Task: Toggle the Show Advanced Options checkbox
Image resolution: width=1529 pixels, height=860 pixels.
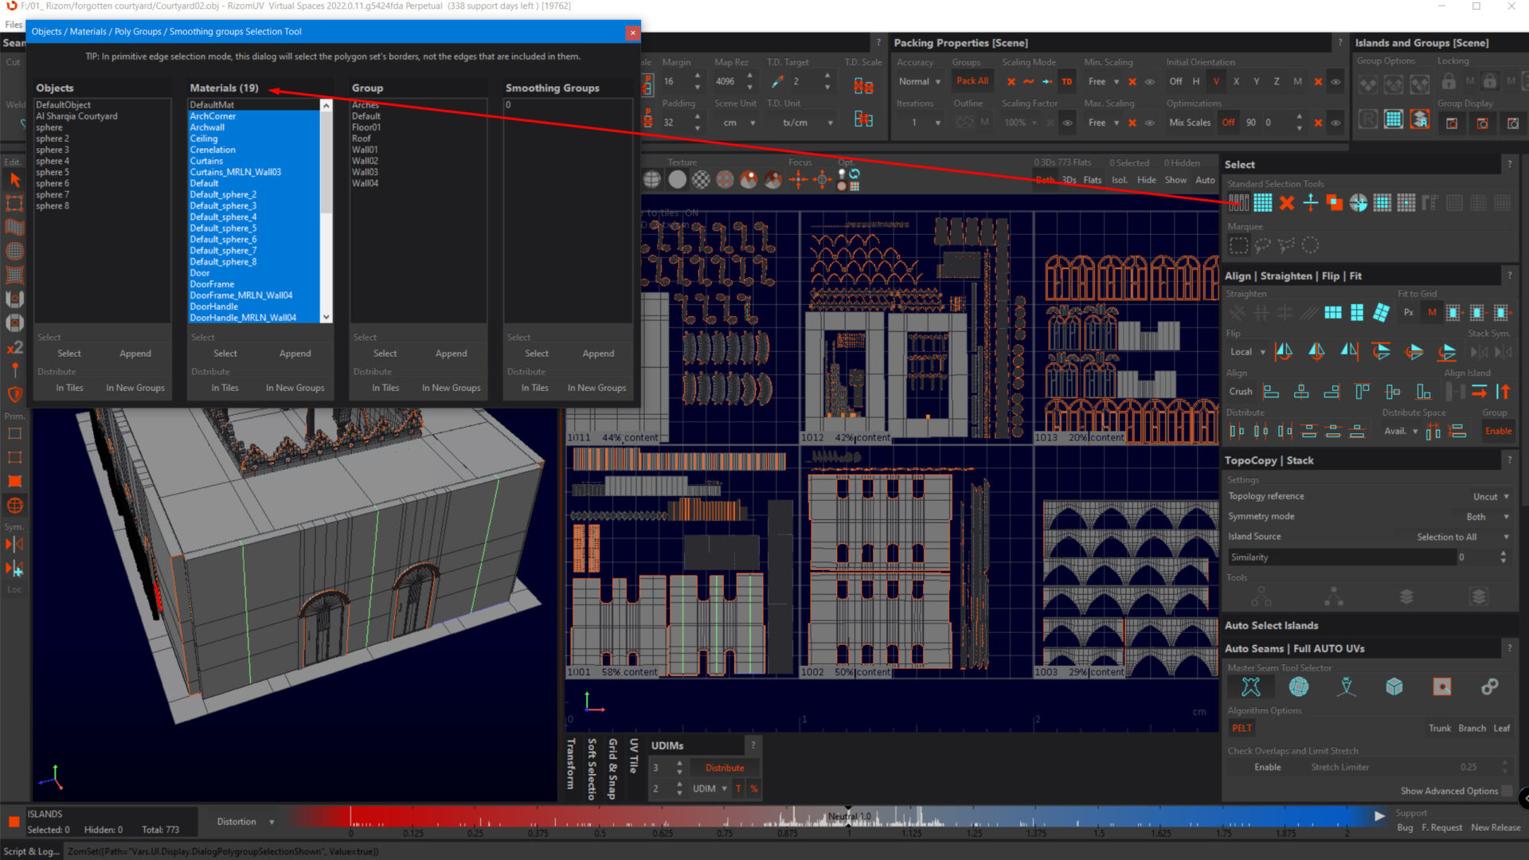Action: 1506,791
